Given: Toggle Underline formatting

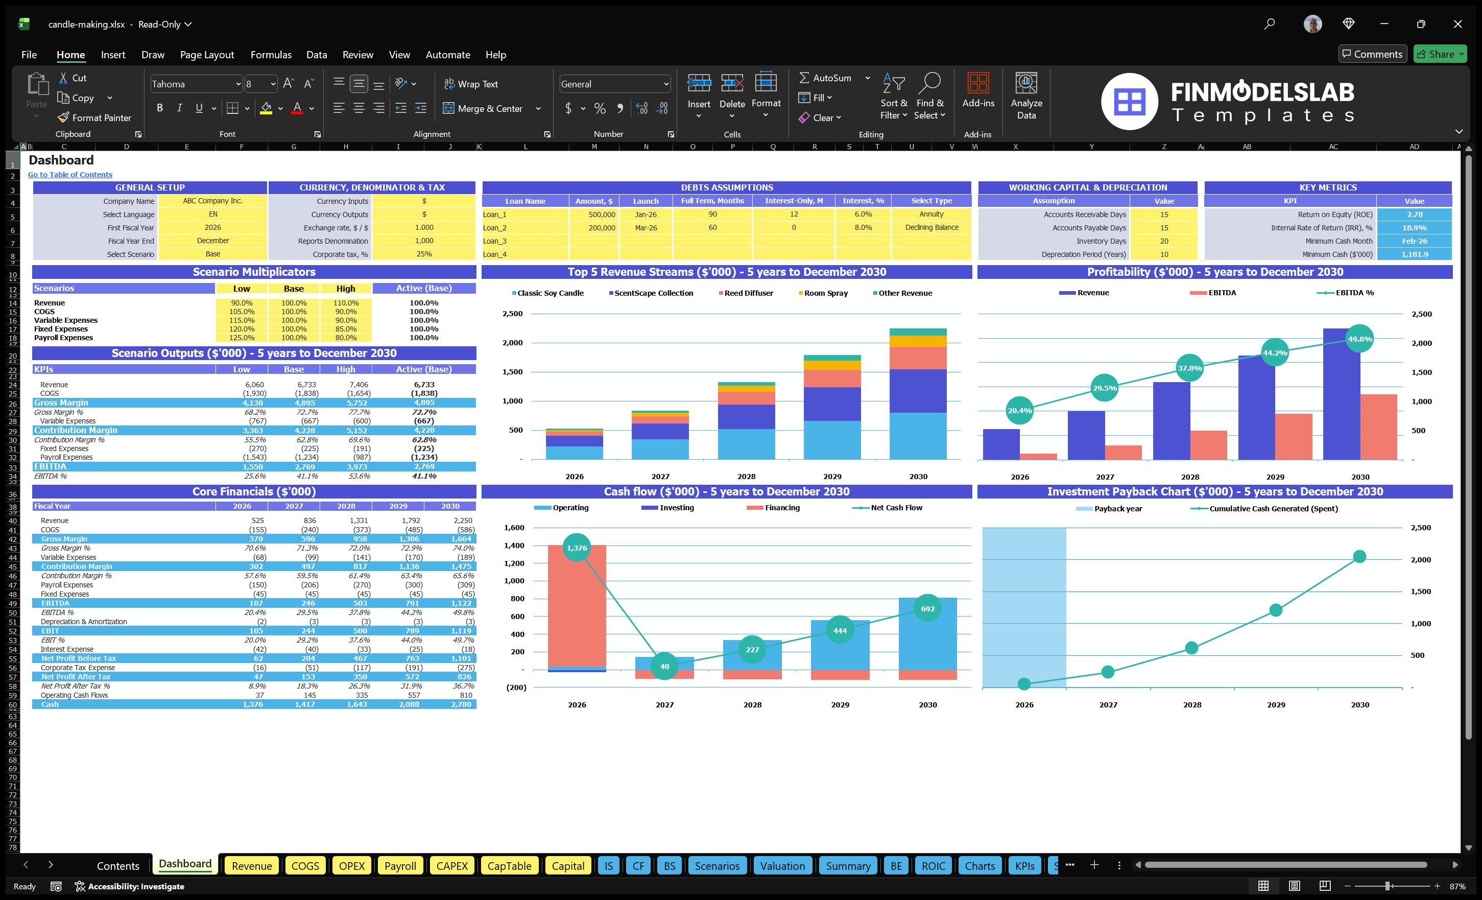Looking at the screenshot, I should [x=199, y=108].
